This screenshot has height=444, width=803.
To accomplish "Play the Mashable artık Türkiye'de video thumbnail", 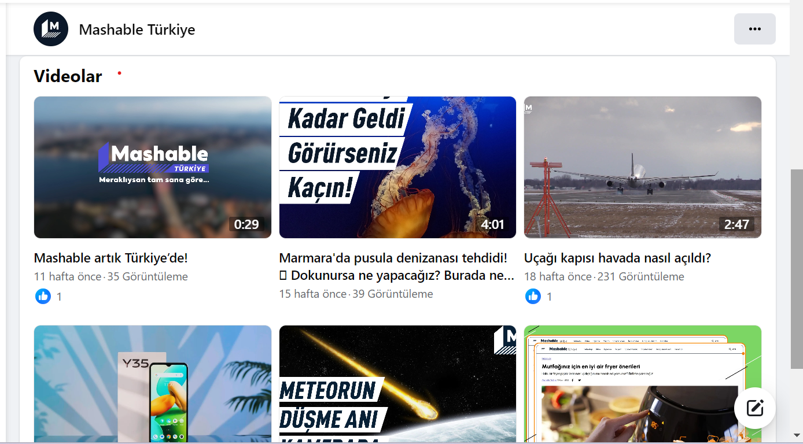I will coord(153,167).
